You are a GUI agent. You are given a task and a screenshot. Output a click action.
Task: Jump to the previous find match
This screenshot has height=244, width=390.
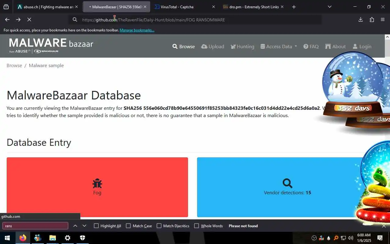pyautogui.click(x=75, y=226)
